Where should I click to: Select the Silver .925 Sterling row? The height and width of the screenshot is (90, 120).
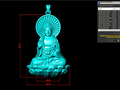[109, 25]
